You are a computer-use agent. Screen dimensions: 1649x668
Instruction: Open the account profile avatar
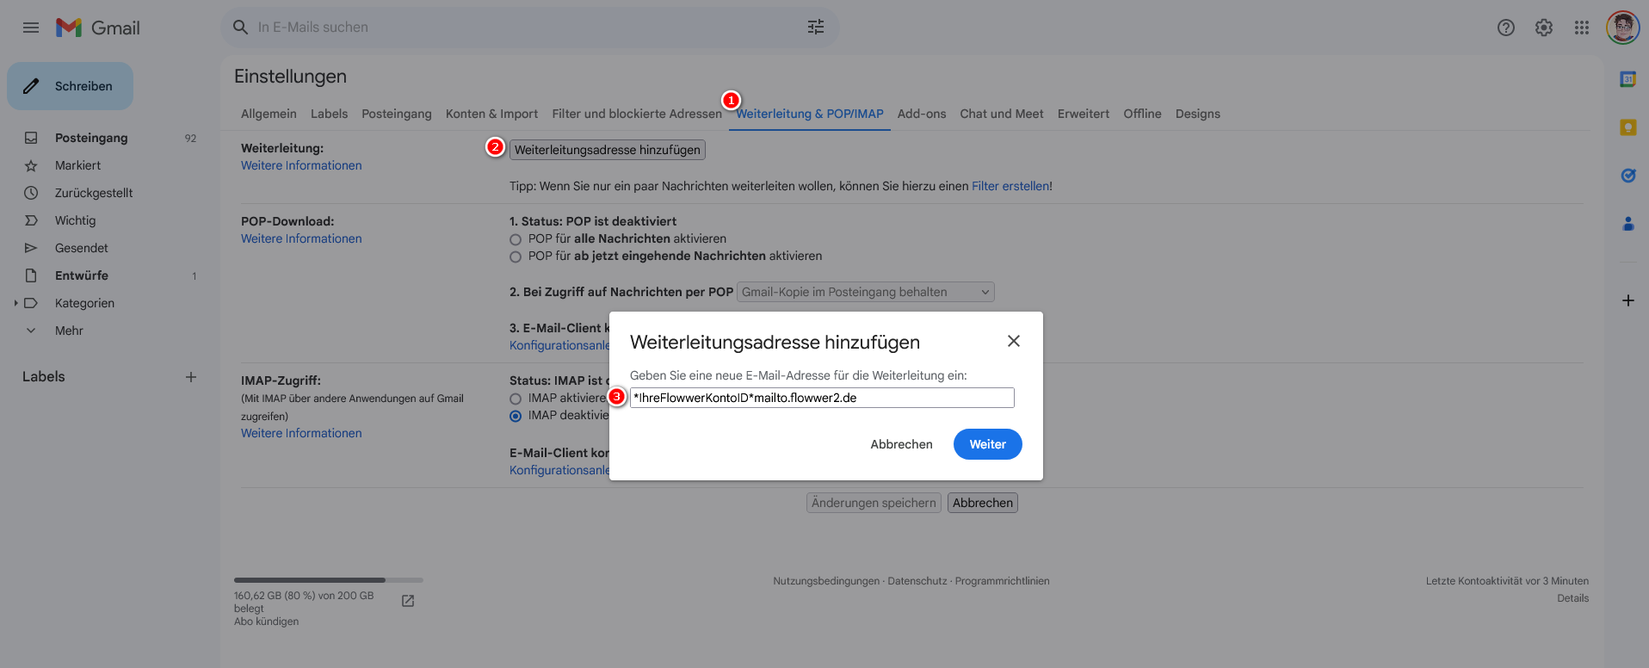coord(1622,28)
